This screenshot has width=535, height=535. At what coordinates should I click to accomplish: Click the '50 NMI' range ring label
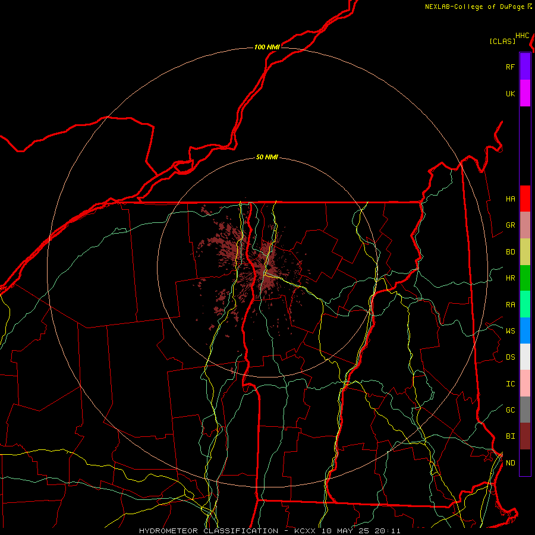coord(267,157)
